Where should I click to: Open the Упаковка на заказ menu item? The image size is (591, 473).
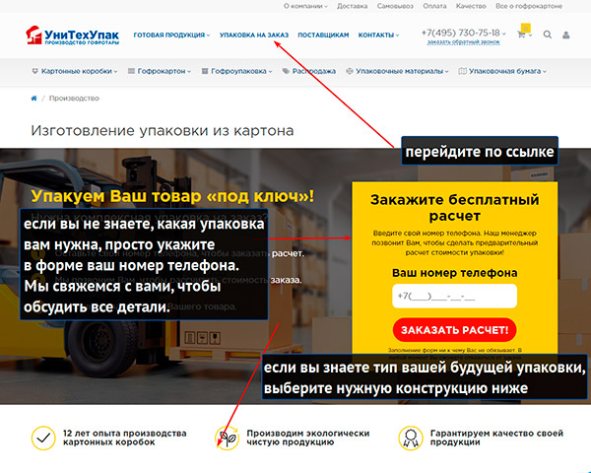point(254,35)
